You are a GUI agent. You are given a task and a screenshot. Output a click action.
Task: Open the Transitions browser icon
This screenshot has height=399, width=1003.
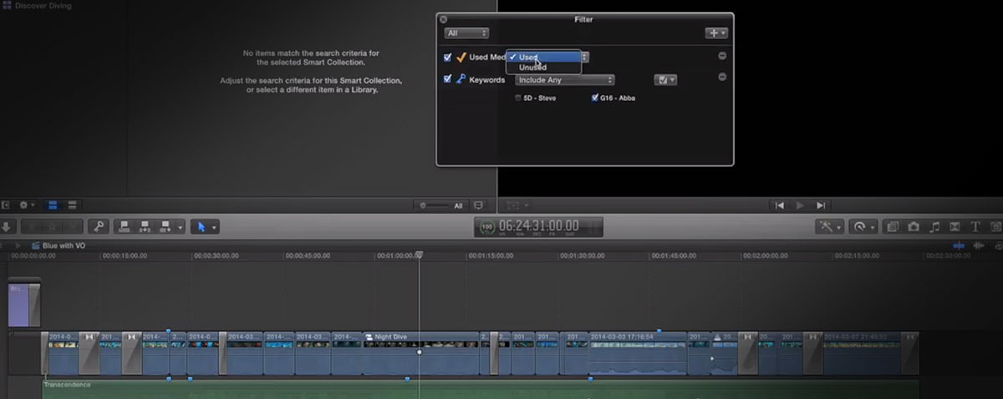(x=955, y=226)
